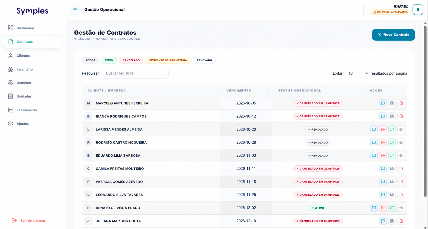428x229 pixels.
Task: Toggle the hamburger sidebar menu
Action: 75,10
